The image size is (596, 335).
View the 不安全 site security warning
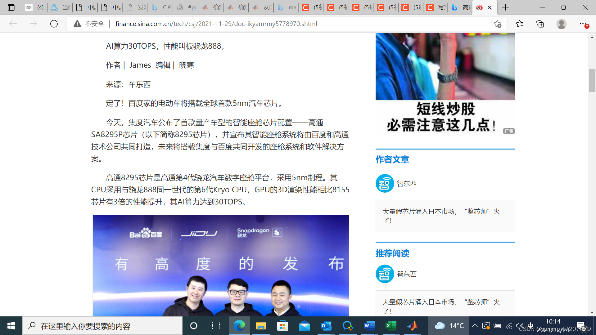(89, 24)
